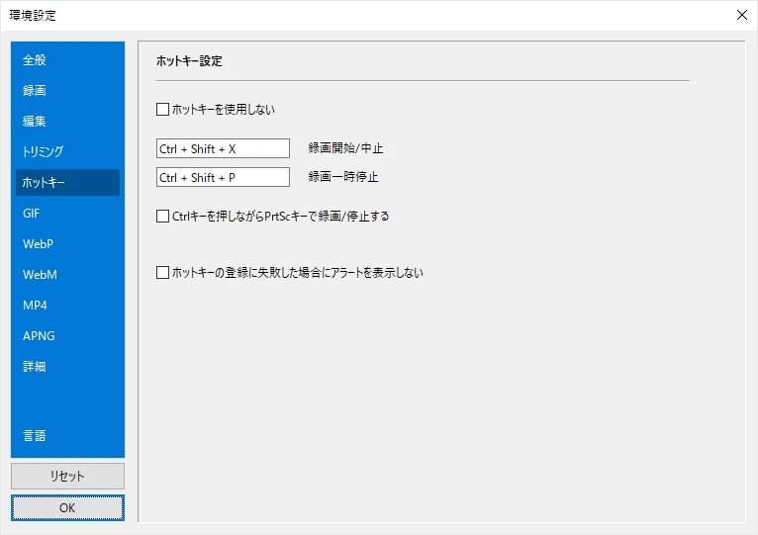Open the MP4 settings section
This screenshot has width=758, height=535.
tap(35, 306)
